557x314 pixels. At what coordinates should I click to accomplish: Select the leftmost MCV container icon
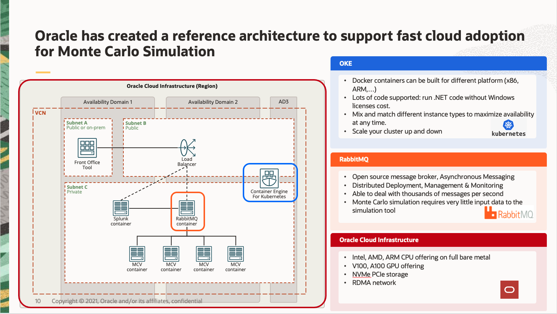point(137,254)
